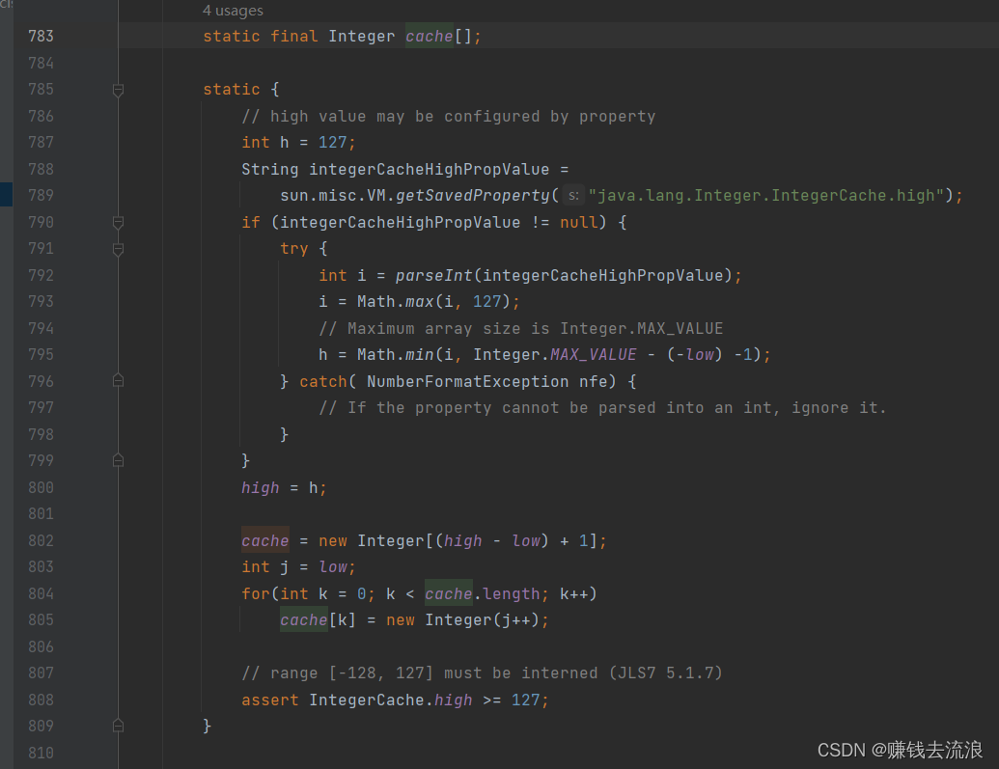The image size is (999, 769).
Task: Place cursor on the cache field declaration
Action: click(x=429, y=36)
